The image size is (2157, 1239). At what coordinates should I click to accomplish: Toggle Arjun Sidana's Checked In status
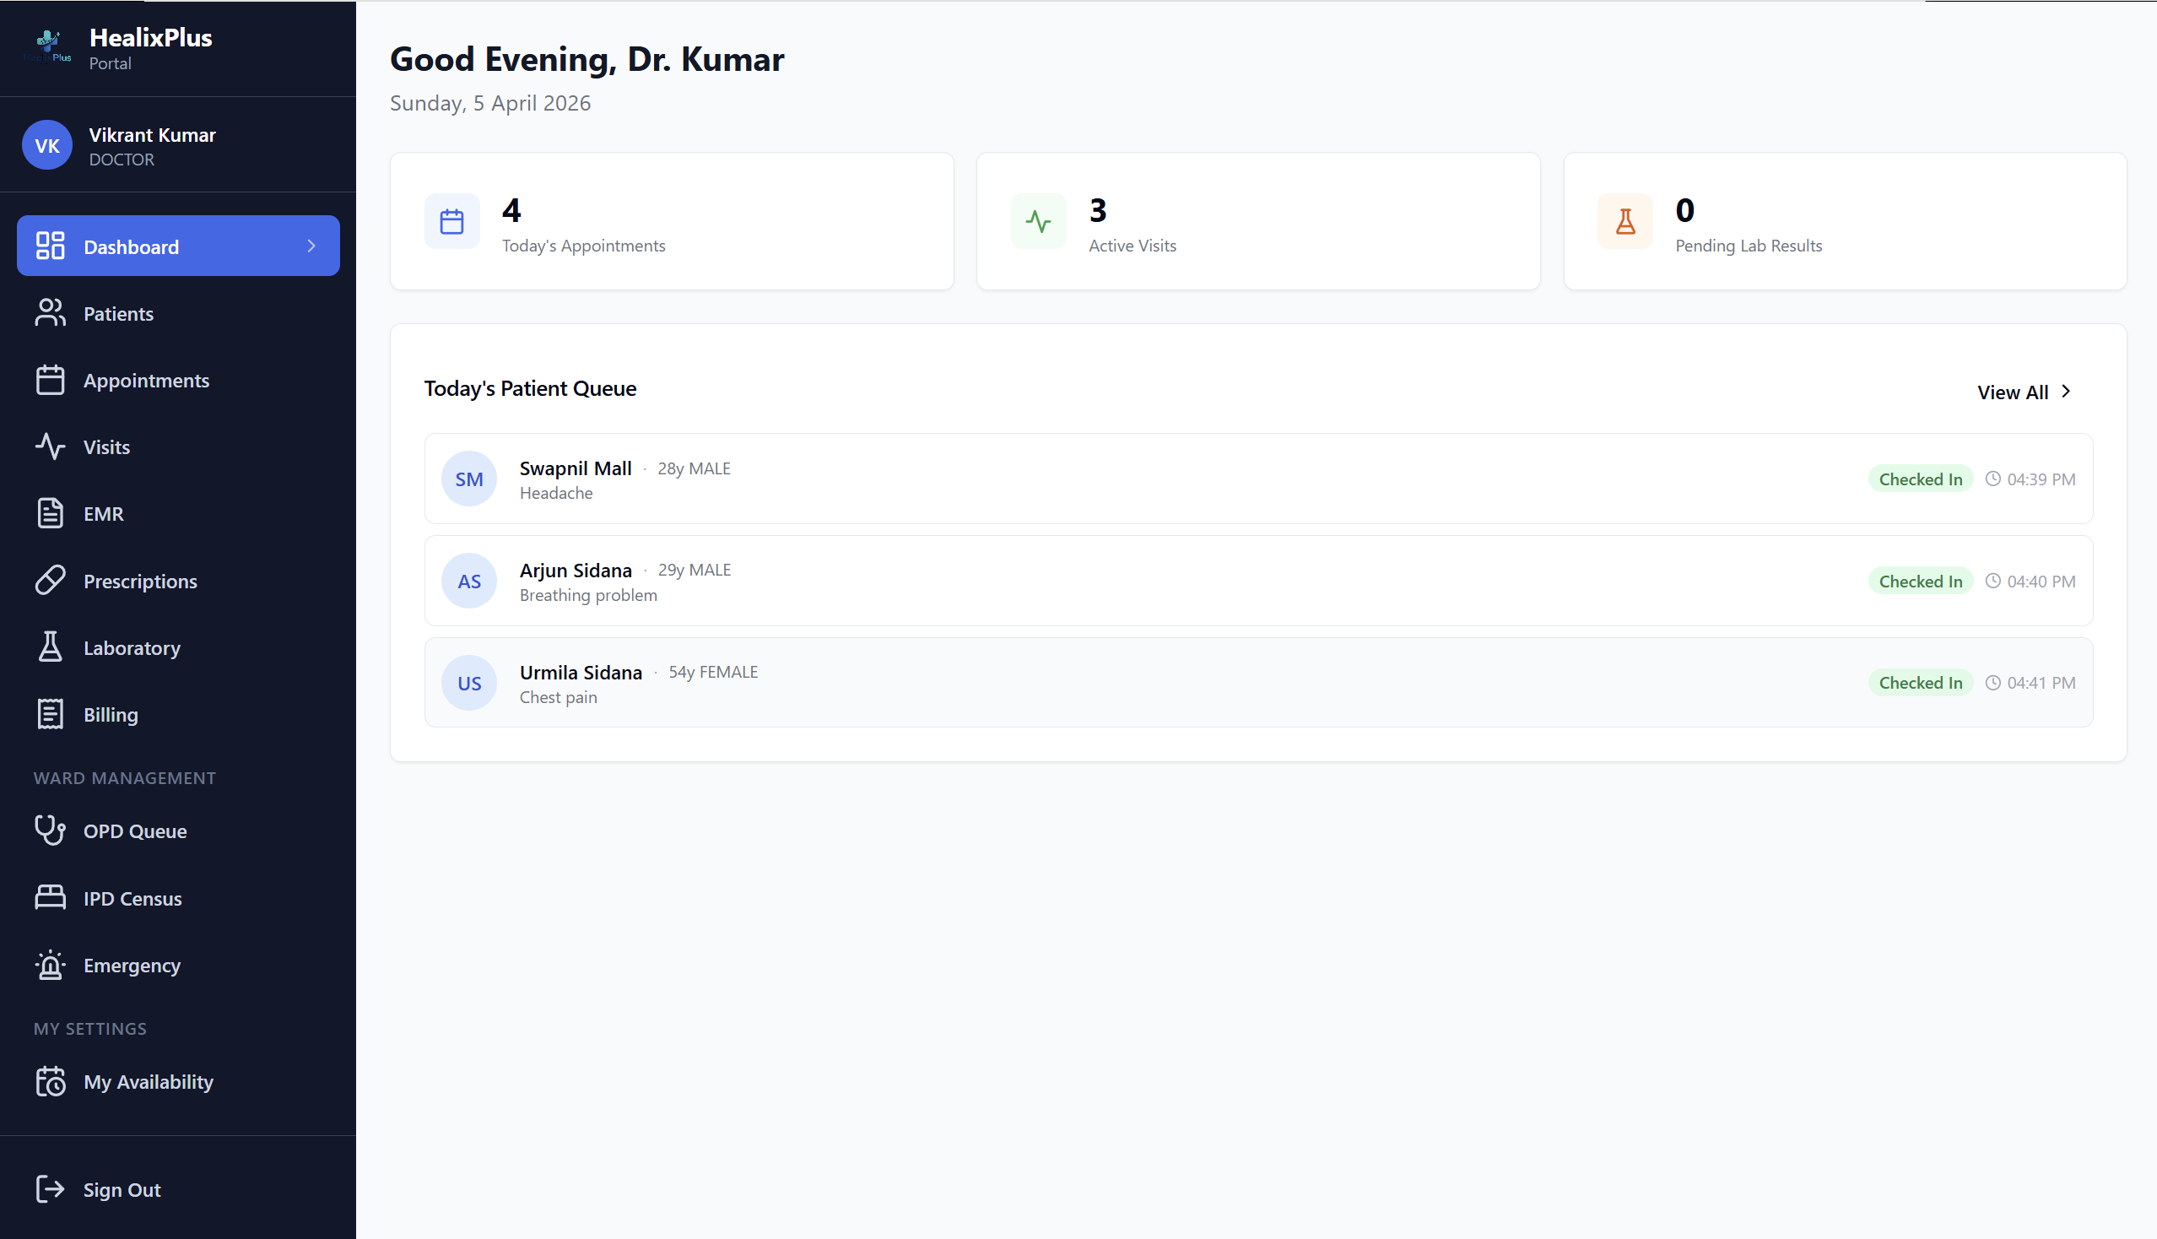click(1921, 581)
